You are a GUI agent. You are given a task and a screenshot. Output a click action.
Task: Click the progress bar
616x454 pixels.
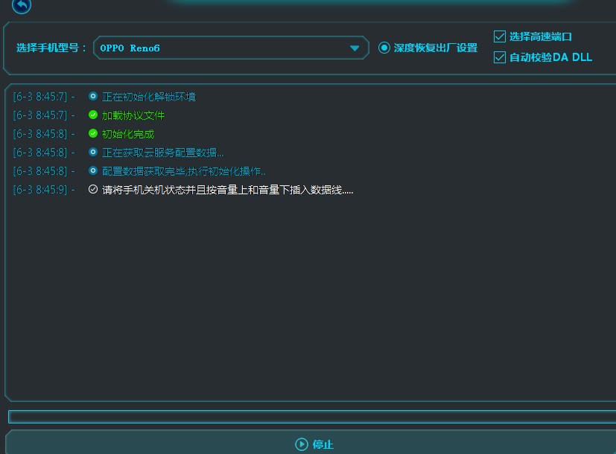click(312, 417)
